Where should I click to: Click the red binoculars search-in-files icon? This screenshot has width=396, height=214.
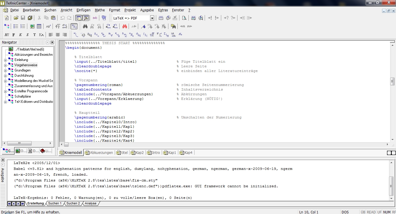[x=125, y=26]
